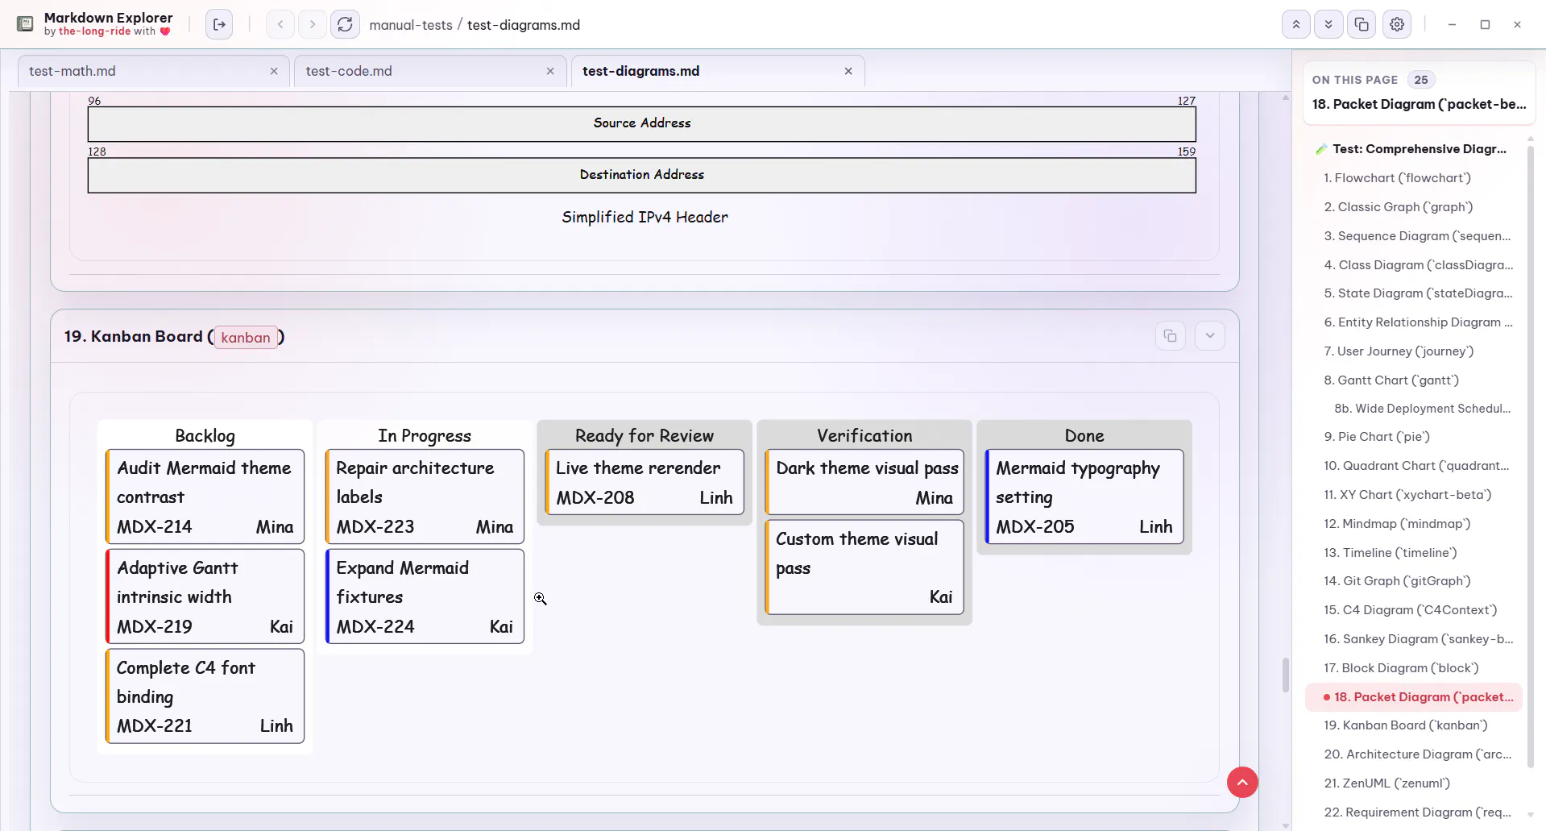The image size is (1546, 831).
Task: Open the settings gear
Action: [1397, 24]
